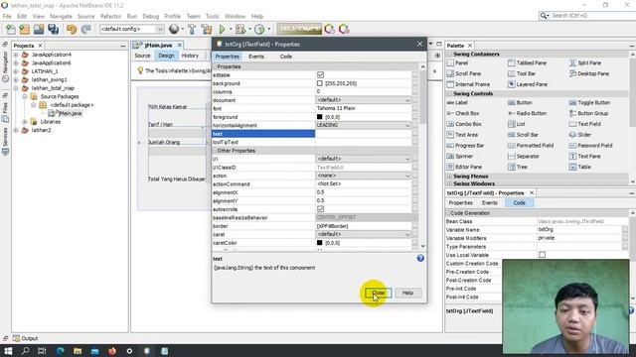Screen dimensions: 636x357
Task: Click the Properties tab in side panel
Action: pyautogui.click(x=460, y=202)
